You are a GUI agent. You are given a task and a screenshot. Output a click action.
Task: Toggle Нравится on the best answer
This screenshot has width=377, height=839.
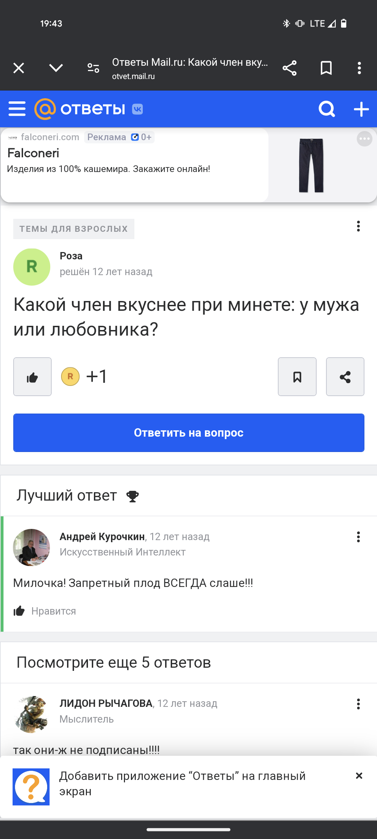pyautogui.click(x=45, y=611)
